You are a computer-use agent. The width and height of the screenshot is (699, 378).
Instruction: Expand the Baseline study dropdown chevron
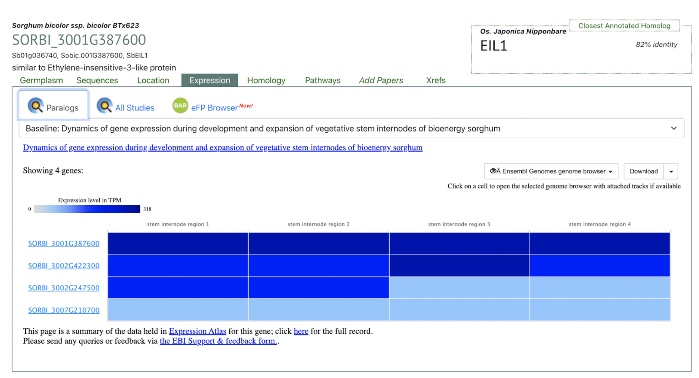tap(674, 128)
